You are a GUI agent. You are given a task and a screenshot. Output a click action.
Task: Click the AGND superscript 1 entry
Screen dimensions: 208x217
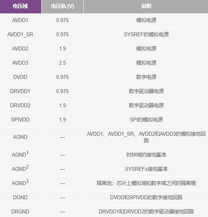pyautogui.click(x=20, y=154)
